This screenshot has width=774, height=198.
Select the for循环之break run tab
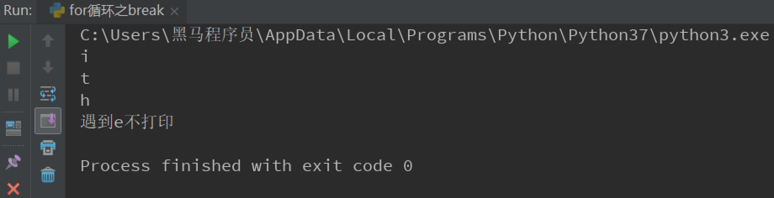point(117,10)
